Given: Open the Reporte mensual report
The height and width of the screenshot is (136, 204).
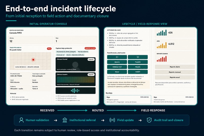Looking at the screenshot, I should (x=175, y=72).
